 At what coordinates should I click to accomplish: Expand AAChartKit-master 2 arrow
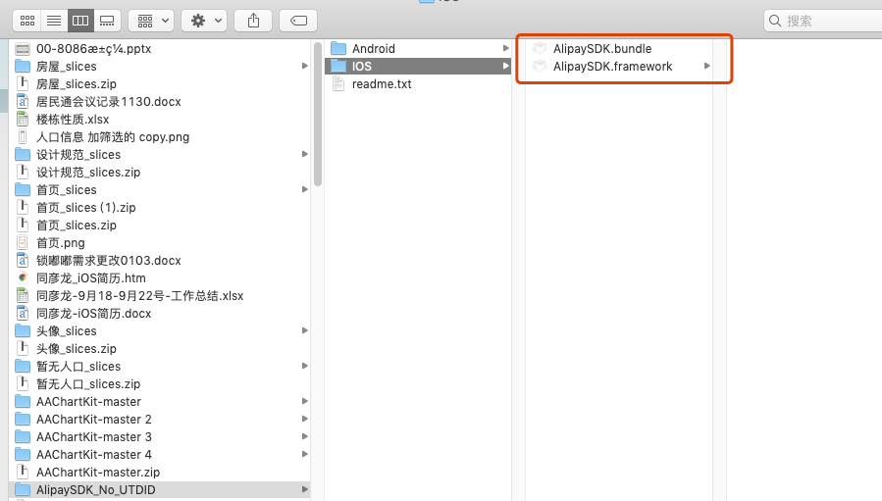pos(304,419)
